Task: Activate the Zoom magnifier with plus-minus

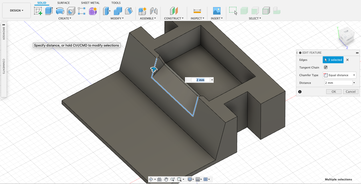Action: click(x=173, y=179)
